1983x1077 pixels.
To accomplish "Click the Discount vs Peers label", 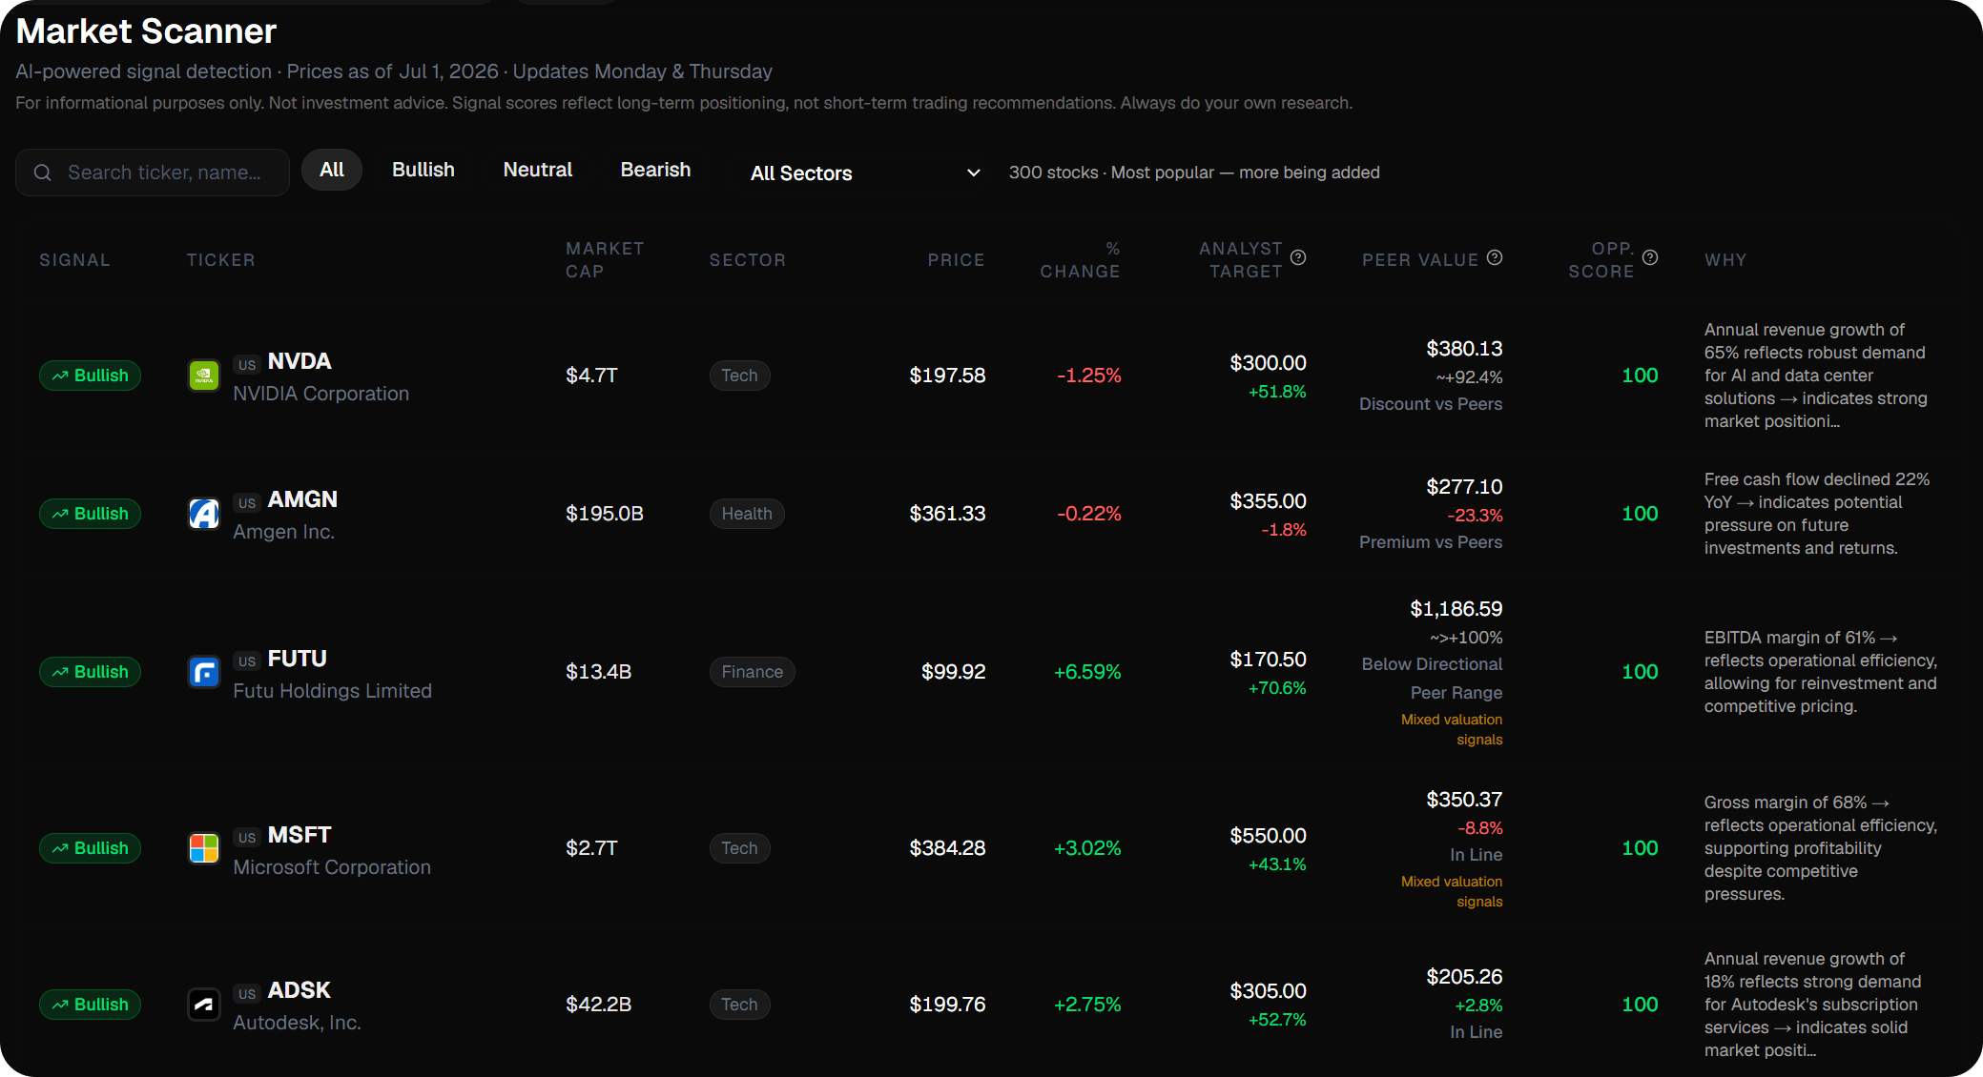I will tap(1431, 404).
